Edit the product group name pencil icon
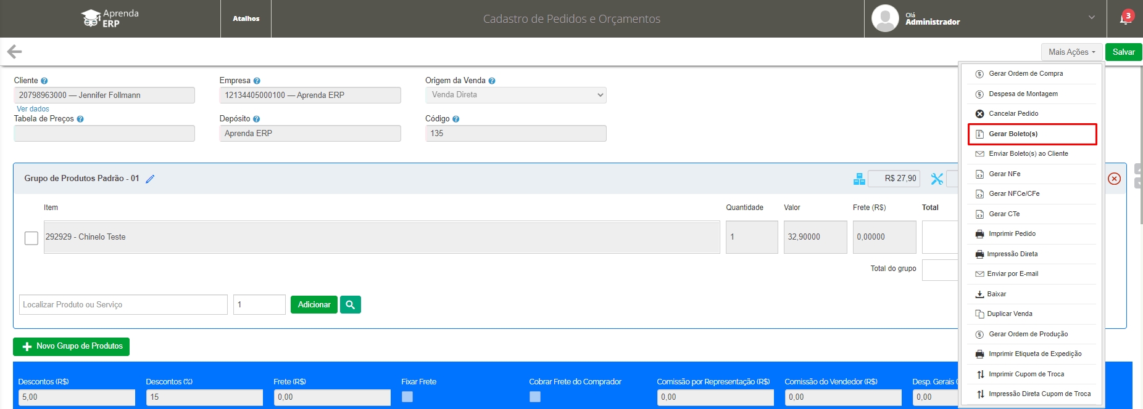The width and height of the screenshot is (1143, 409). 150,179
